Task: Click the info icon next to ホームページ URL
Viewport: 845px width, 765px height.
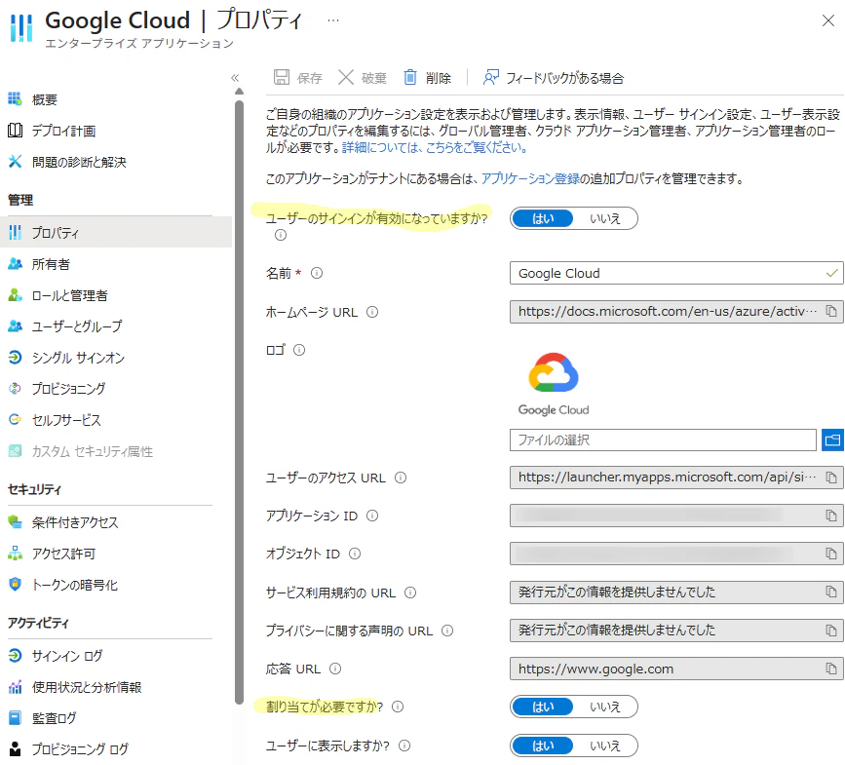Action: 372,312
